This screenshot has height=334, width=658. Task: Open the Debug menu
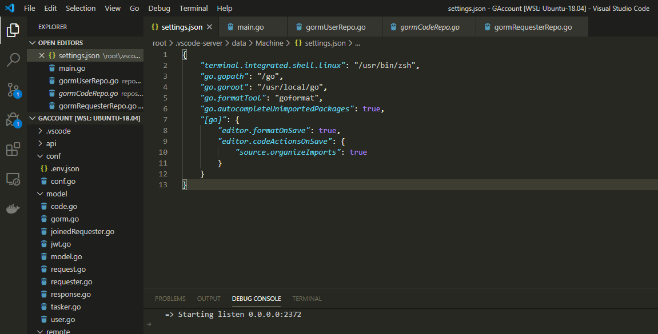coord(159,8)
